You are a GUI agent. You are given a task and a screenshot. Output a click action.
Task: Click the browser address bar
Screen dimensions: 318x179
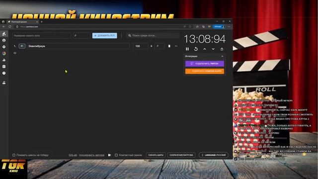point(99,26)
